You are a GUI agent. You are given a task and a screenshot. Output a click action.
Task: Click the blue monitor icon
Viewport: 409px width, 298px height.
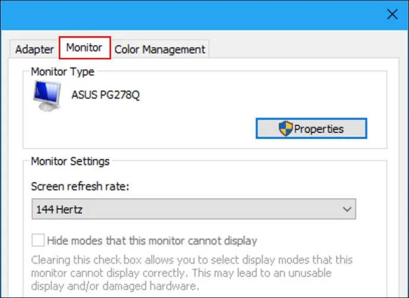[47, 96]
